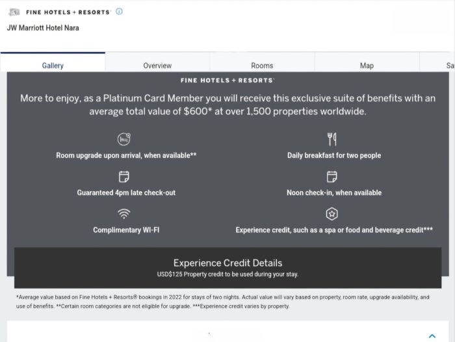Switch to the Gallery tab
Screen dimensions: 455x342
click(x=53, y=66)
